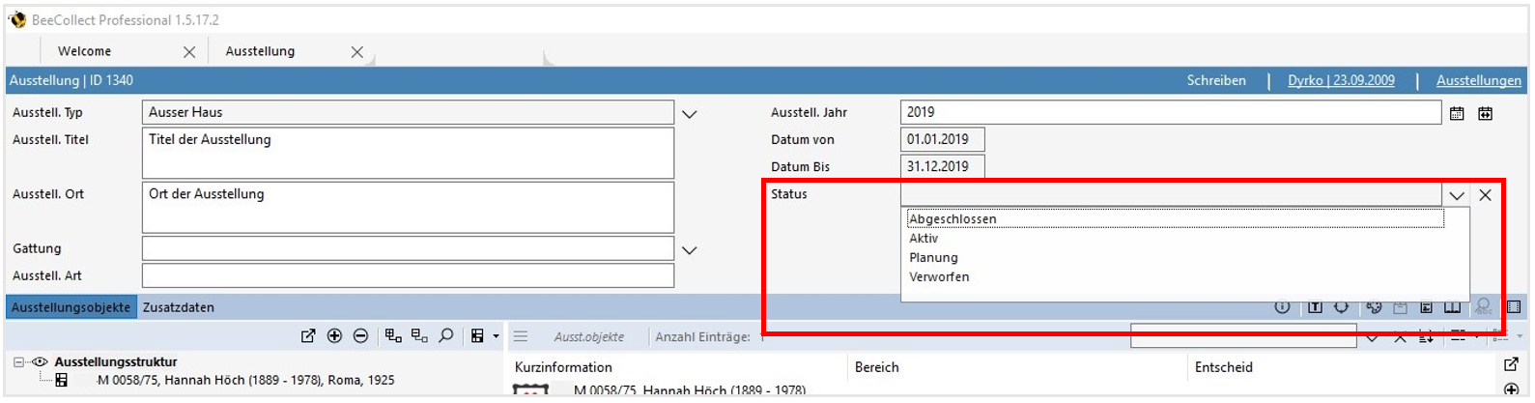Open structure in external window icon
The width and height of the screenshot is (1535, 403).
(x=308, y=336)
